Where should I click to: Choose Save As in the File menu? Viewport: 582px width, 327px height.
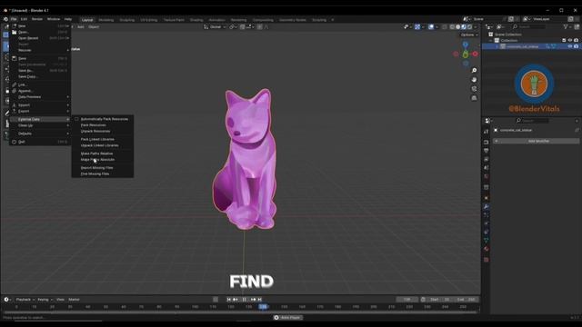click(40, 71)
